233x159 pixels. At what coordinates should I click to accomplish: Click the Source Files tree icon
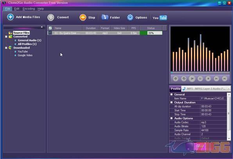pyautogui.click(x=10, y=33)
